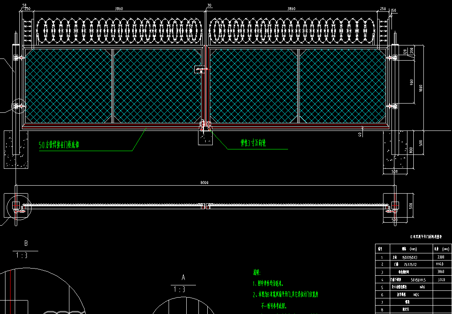Image resolution: width=452 pixels, height=314 pixels.
Task: Select the green 3寸万向轮 caster label
Action: 253,144
